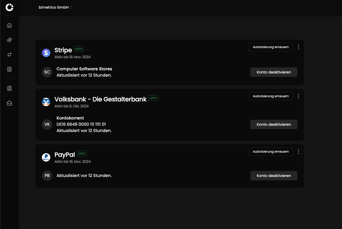The height and width of the screenshot is (229, 342).
Task: Click Autorisierung erneuern for Stripe
Action: pyautogui.click(x=271, y=47)
